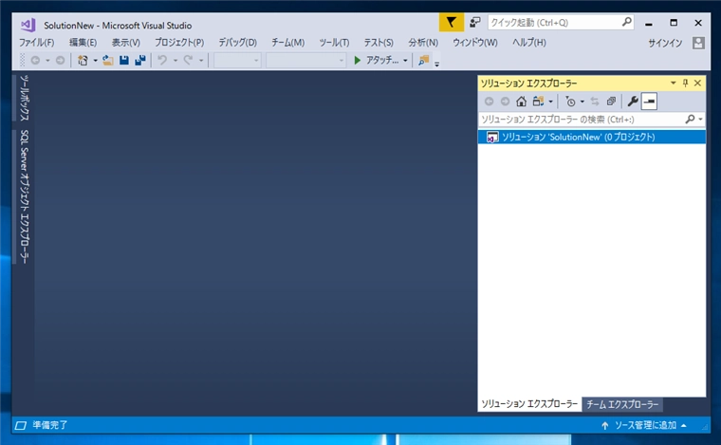Click the Visual Studio logo icon
The height and width of the screenshot is (445, 721).
[x=28, y=25]
